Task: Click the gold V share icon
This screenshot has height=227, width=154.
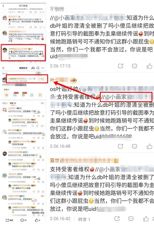Action: [x=7, y=95]
